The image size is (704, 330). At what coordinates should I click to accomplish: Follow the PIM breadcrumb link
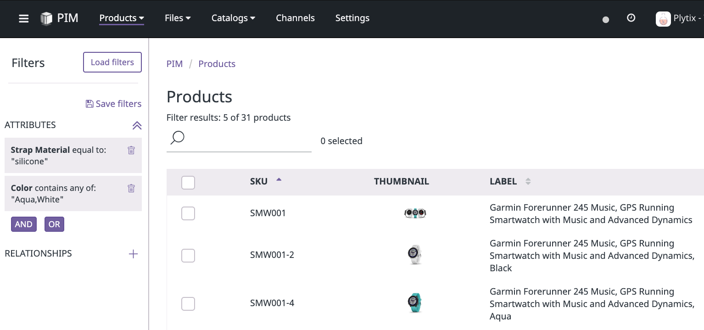tap(174, 64)
